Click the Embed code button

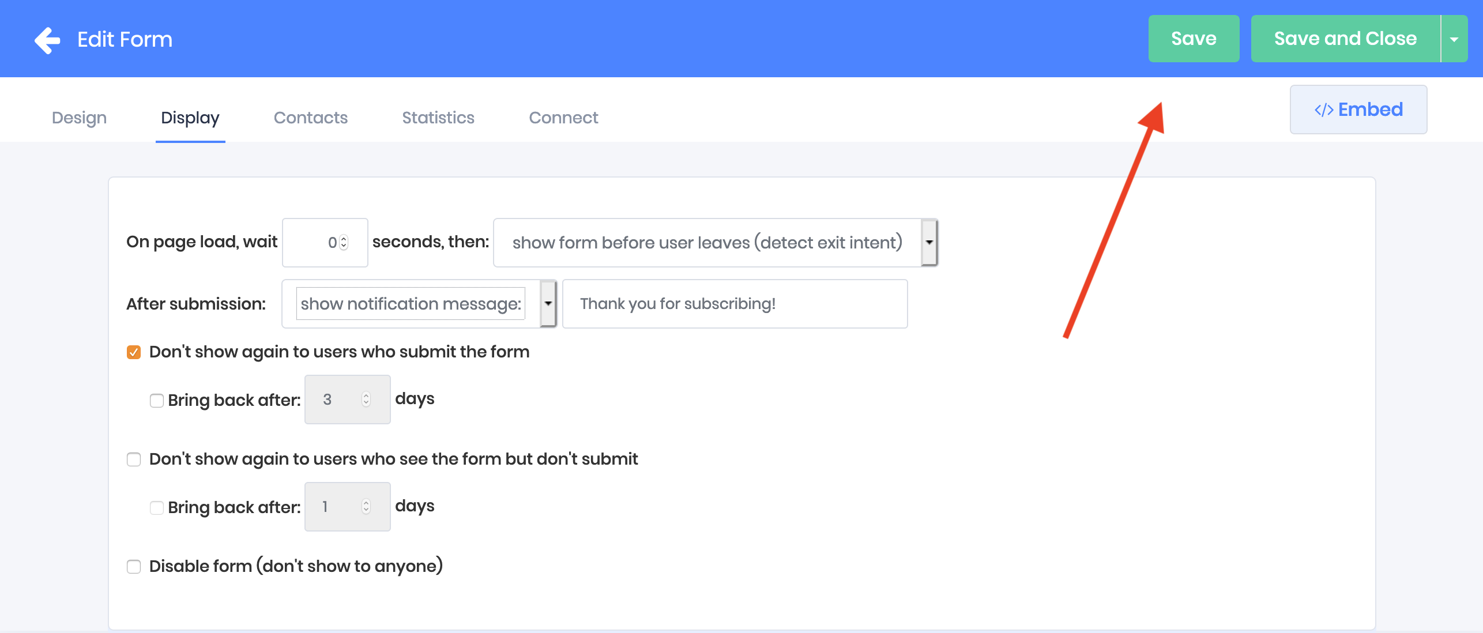click(x=1358, y=110)
